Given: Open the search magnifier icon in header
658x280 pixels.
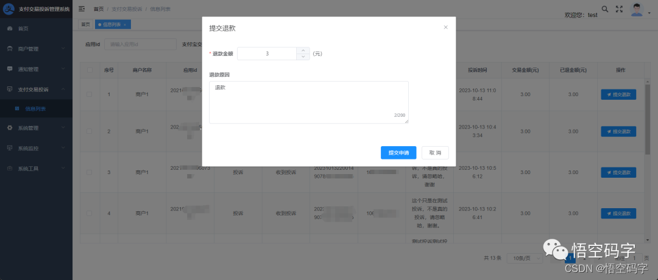Looking at the screenshot, I should coord(605,9).
